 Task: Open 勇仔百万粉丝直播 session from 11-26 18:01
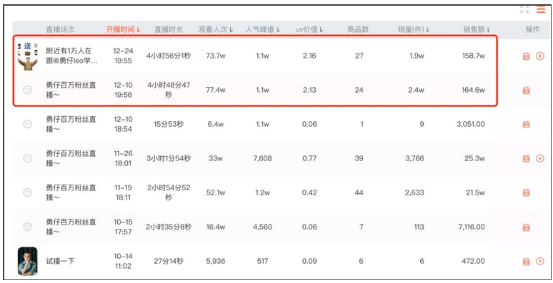tap(71, 158)
